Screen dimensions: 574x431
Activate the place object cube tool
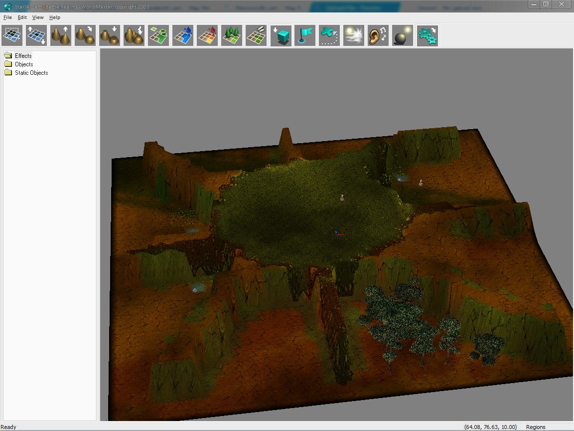[x=281, y=35]
